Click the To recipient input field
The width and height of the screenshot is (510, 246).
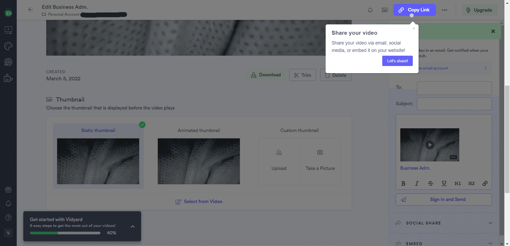tap(454, 88)
